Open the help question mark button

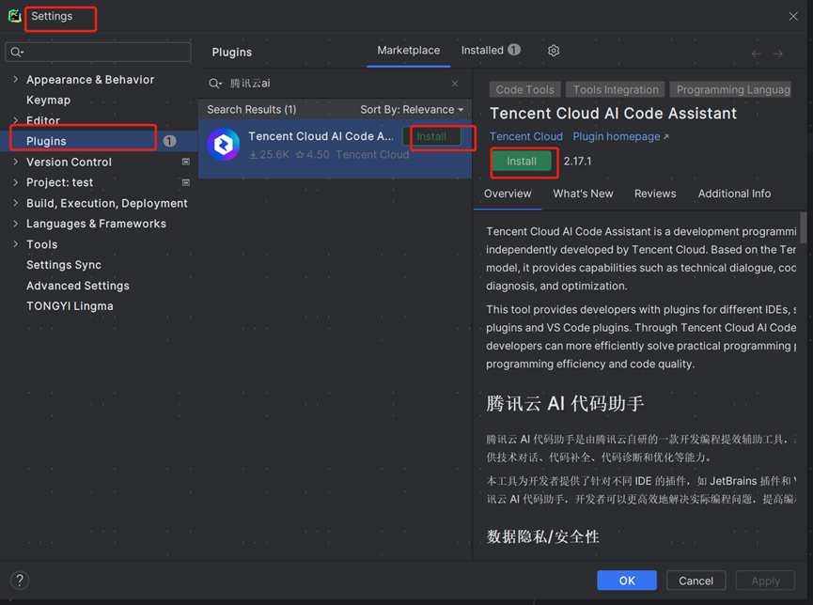tap(20, 581)
